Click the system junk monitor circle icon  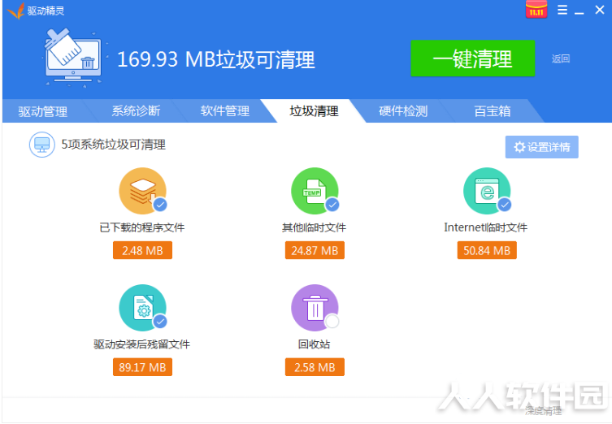41,145
